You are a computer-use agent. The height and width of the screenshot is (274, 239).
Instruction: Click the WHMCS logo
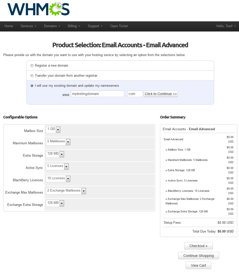(38, 9)
